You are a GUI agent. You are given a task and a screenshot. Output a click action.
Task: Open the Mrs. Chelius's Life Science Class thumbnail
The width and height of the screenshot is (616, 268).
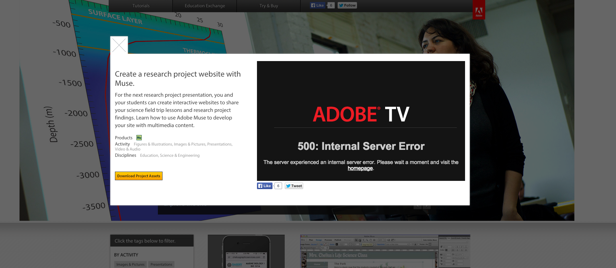385,251
